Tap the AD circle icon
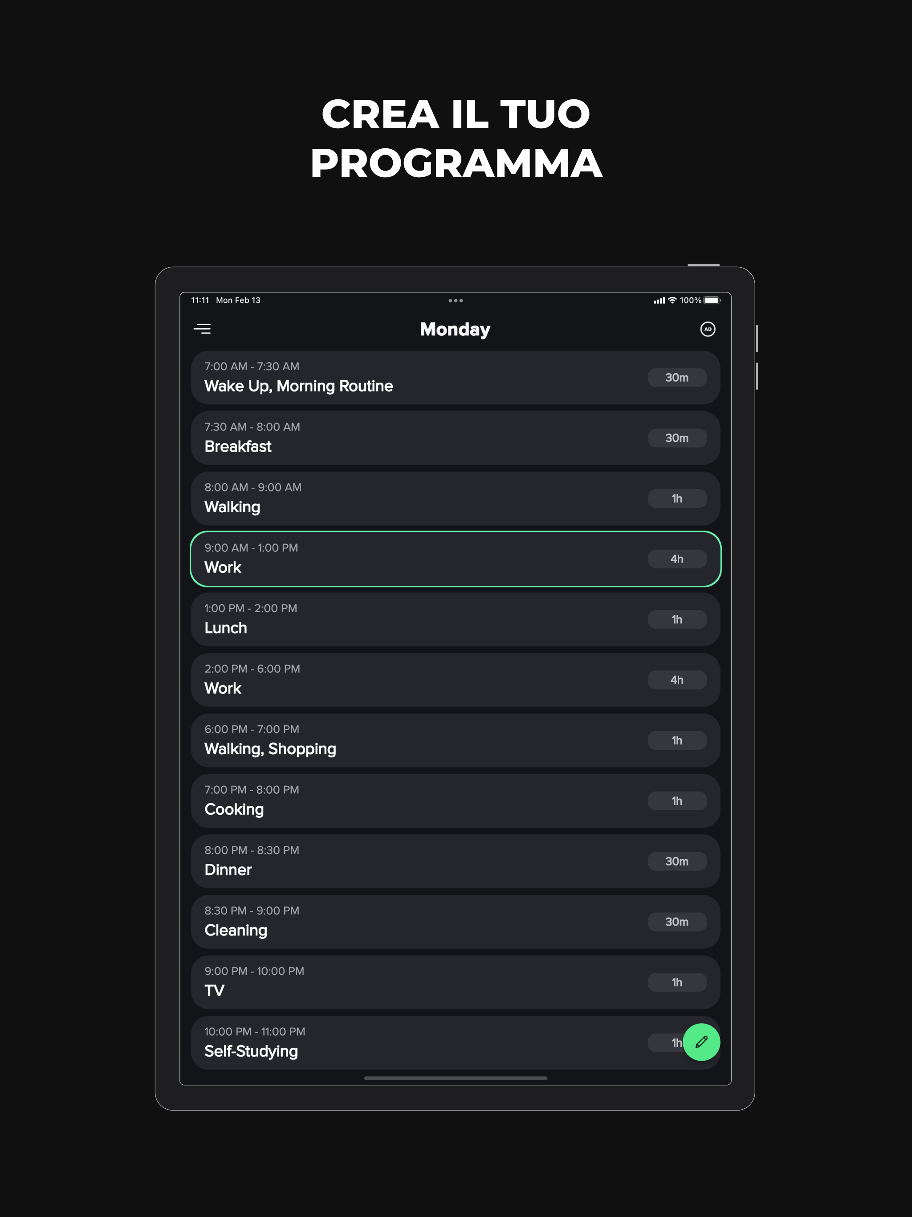Image resolution: width=912 pixels, height=1217 pixels. pyautogui.click(x=707, y=329)
